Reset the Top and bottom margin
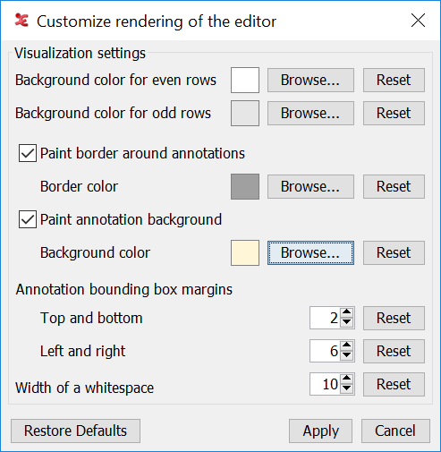The height and width of the screenshot is (452, 441). tap(394, 318)
